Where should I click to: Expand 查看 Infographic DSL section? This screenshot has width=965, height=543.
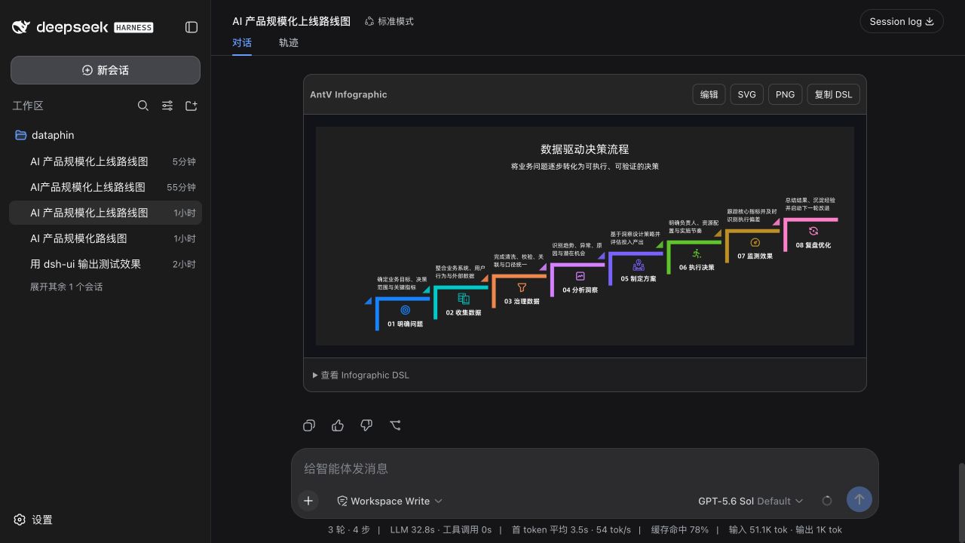pos(361,375)
